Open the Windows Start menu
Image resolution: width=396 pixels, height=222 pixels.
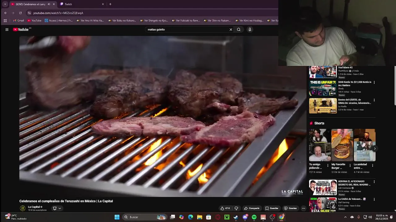(117, 217)
